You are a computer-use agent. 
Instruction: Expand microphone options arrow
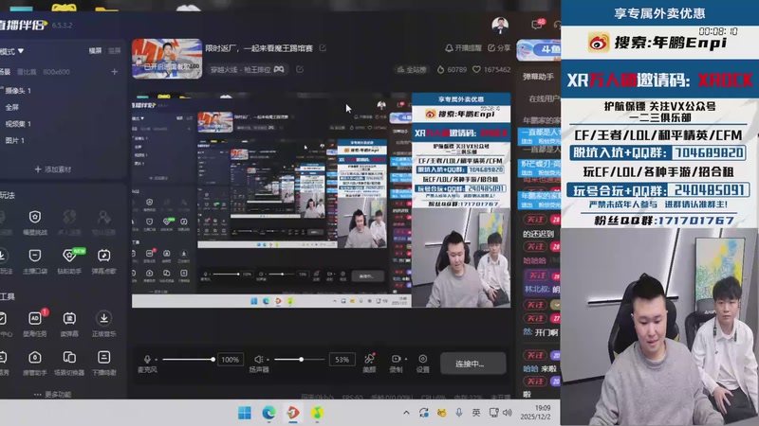pos(157,360)
